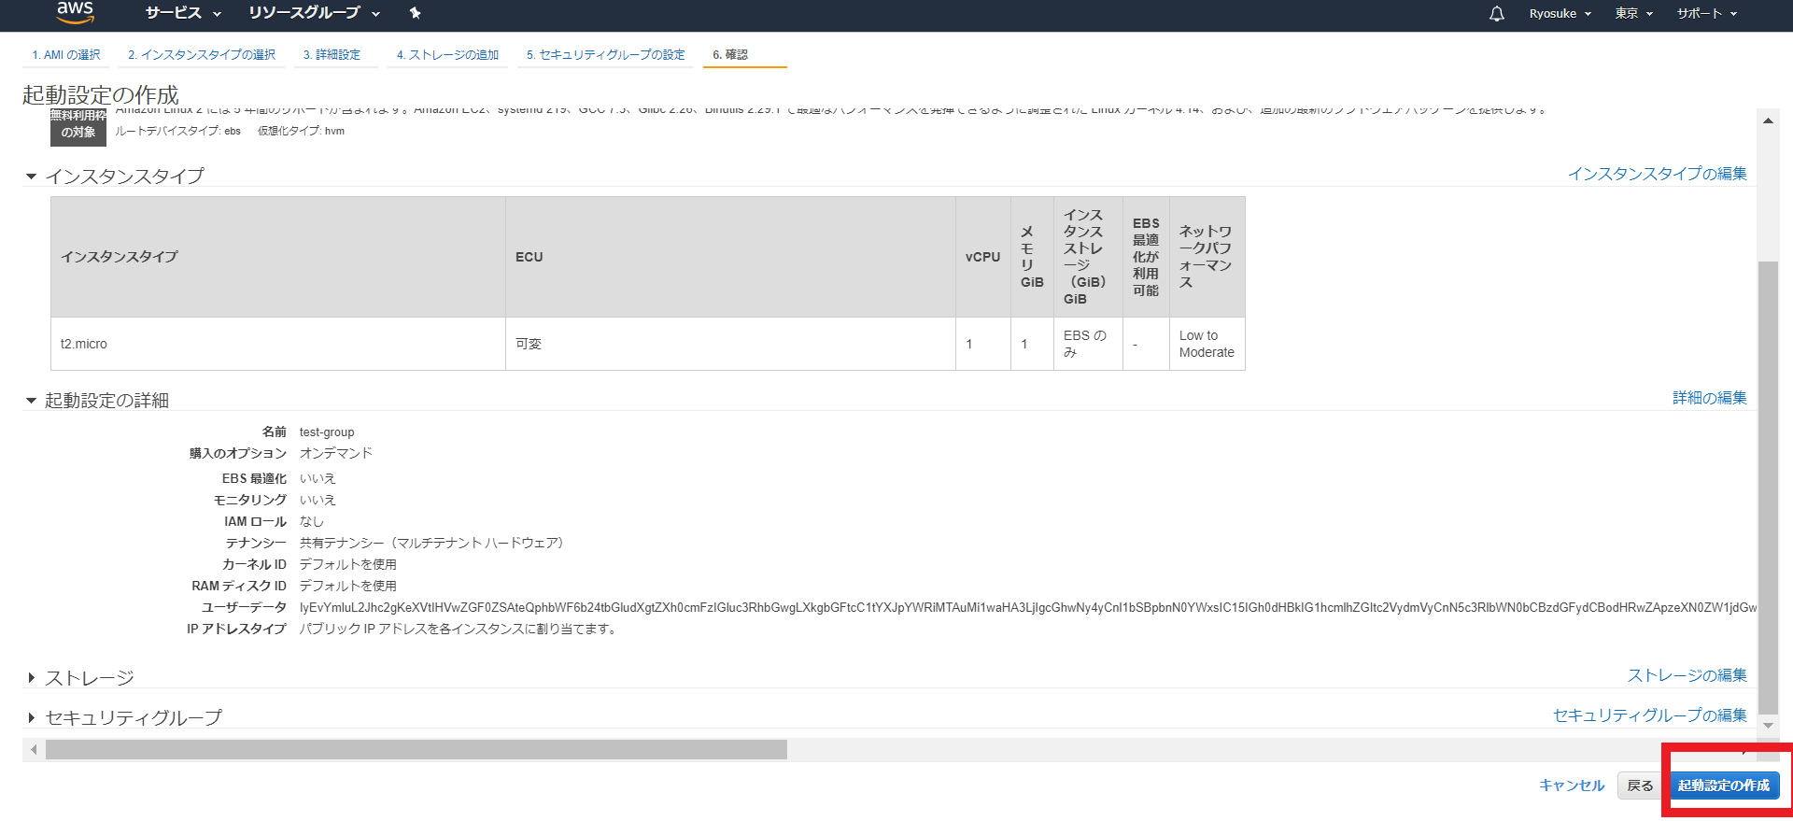
Task: Click the 可変 ECU cell
Action: pyautogui.click(x=730, y=344)
